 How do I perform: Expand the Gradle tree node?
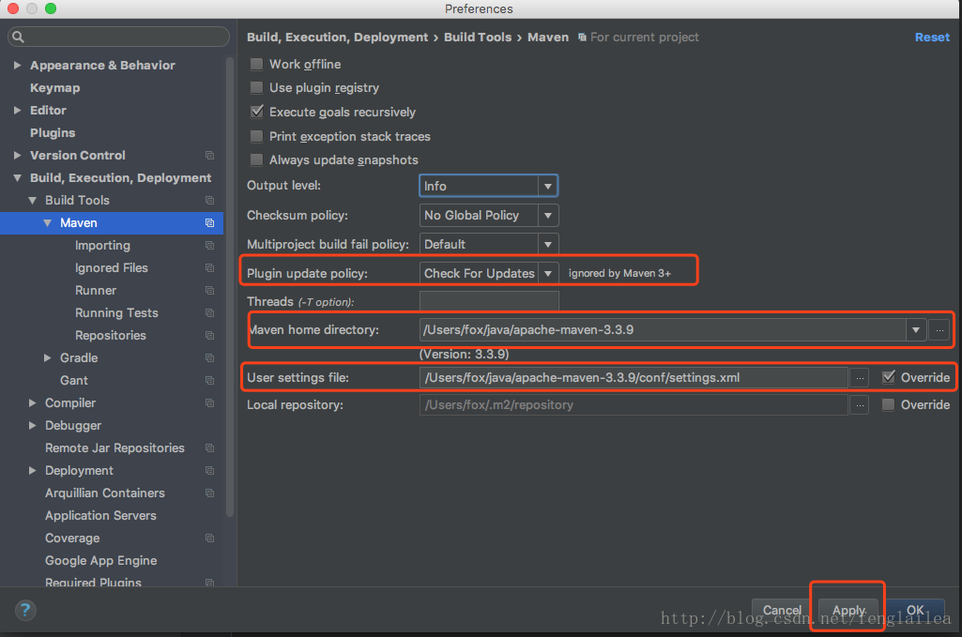(x=47, y=357)
